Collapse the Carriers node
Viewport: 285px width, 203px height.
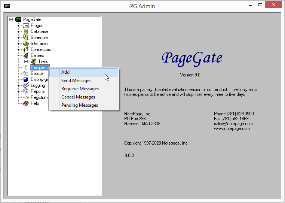pyautogui.click(x=18, y=55)
